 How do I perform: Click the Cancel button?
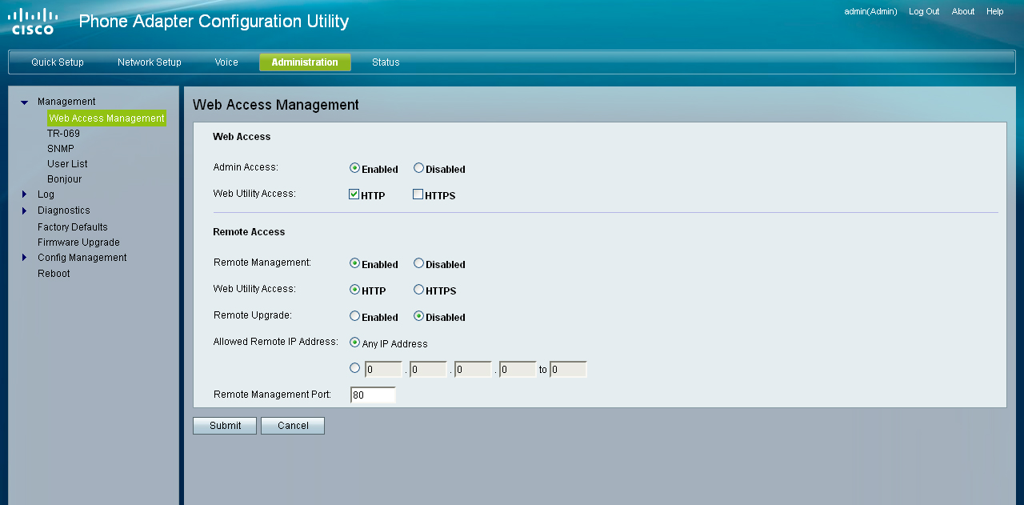point(293,426)
